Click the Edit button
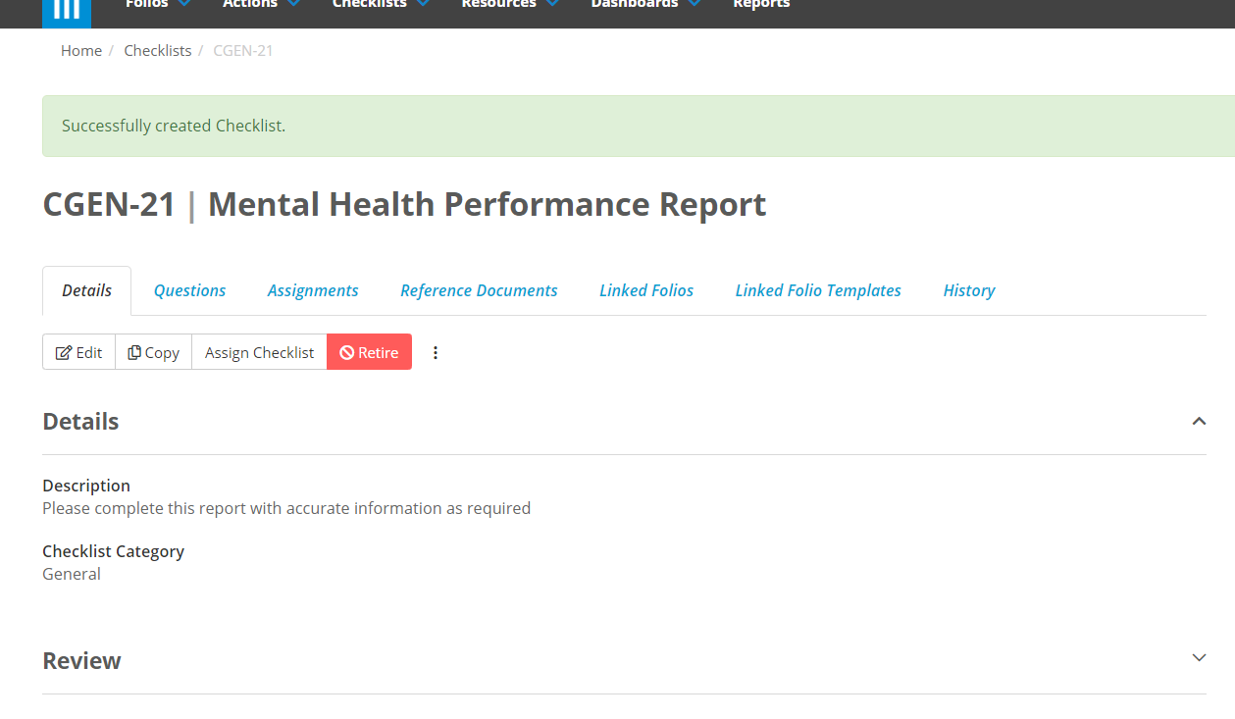The height and width of the screenshot is (719, 1235). tap(78, 352)
